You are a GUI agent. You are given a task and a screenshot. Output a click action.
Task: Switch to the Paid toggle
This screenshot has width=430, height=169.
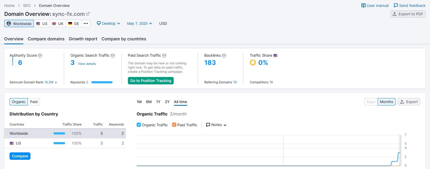(x=34, y=102)
